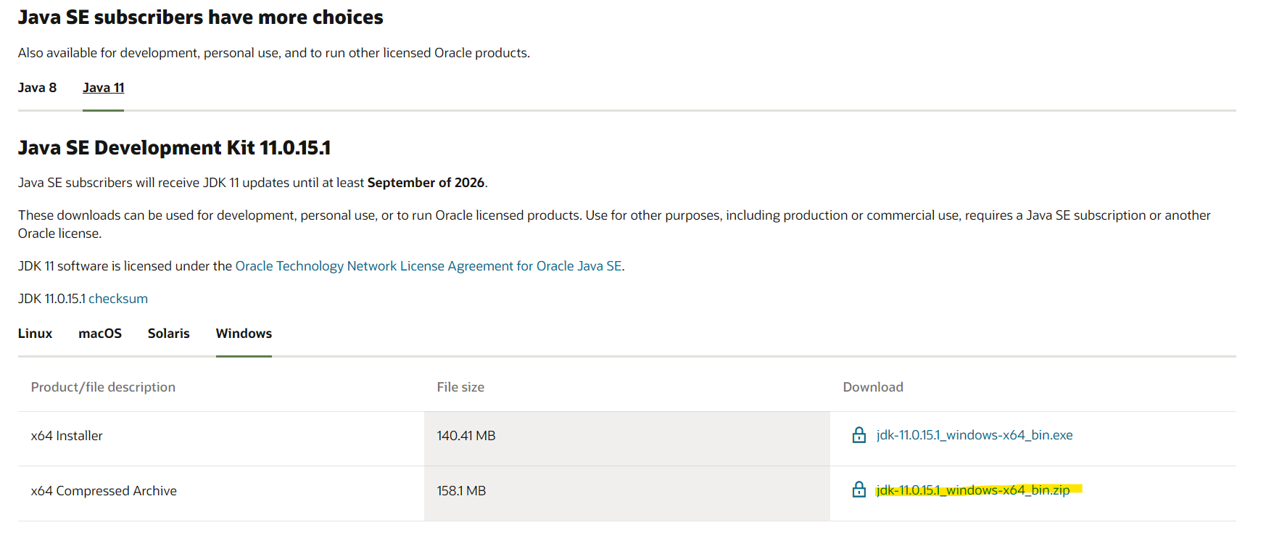Select the Windows platform tab

click(244, 334)
